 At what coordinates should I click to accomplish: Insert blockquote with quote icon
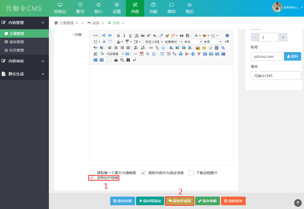[x=182, y=36]
